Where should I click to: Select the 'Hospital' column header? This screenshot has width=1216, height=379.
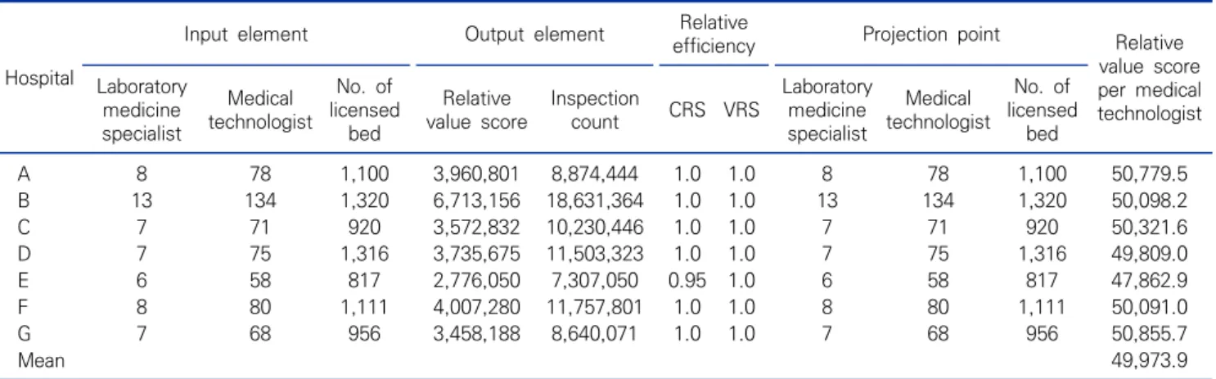coord(39,78)
